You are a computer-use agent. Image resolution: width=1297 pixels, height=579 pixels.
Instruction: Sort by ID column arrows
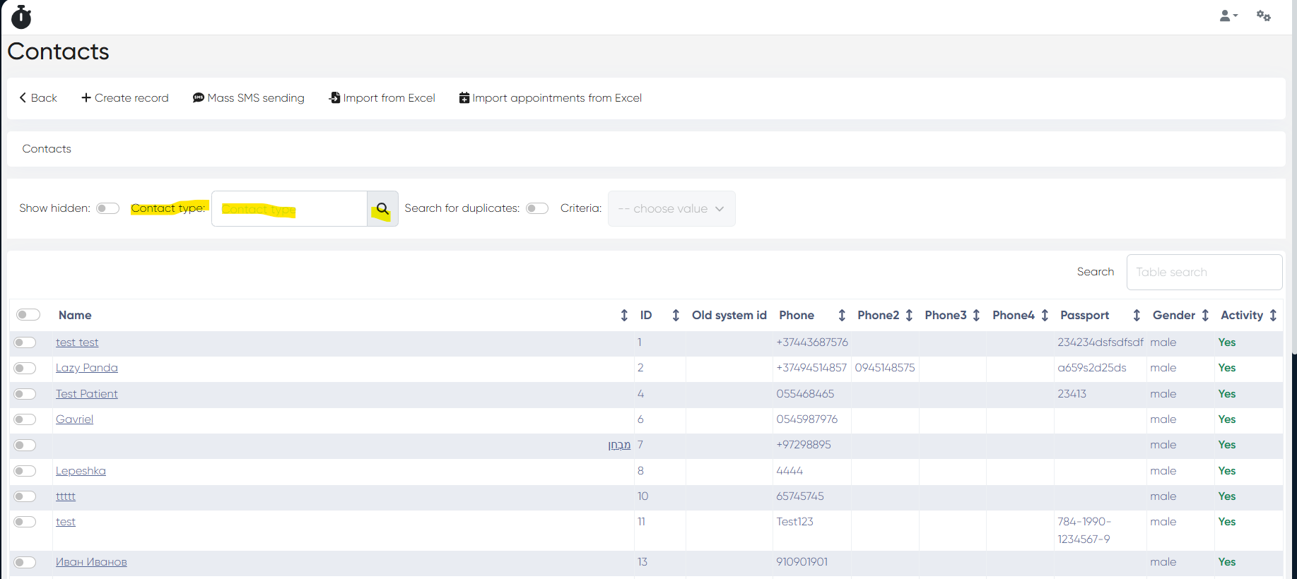[x=676, y=316]
